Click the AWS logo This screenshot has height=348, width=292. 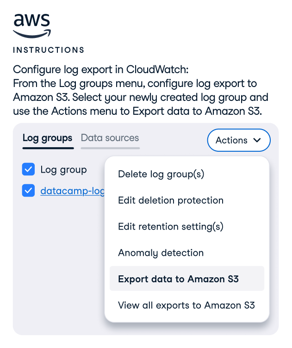(31, 25)
